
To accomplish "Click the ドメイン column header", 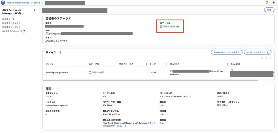I will pyautogui.click(x=50, y=64).
